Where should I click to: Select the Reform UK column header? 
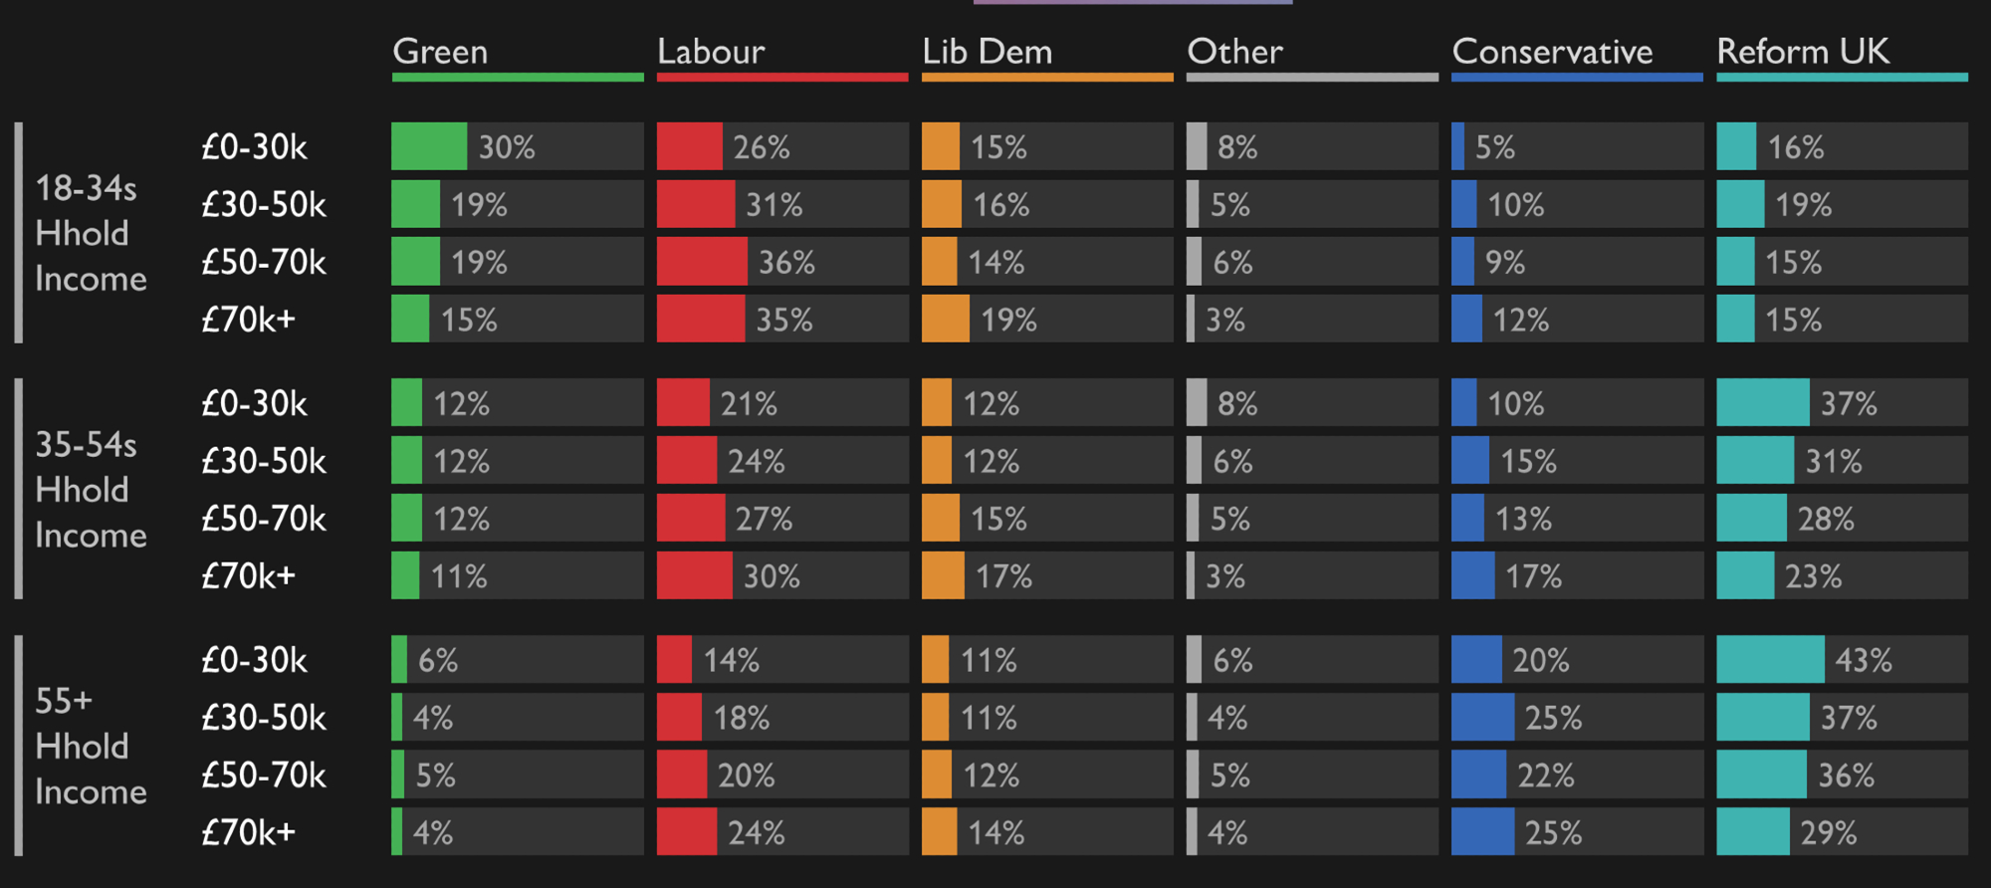[1803, 52]
